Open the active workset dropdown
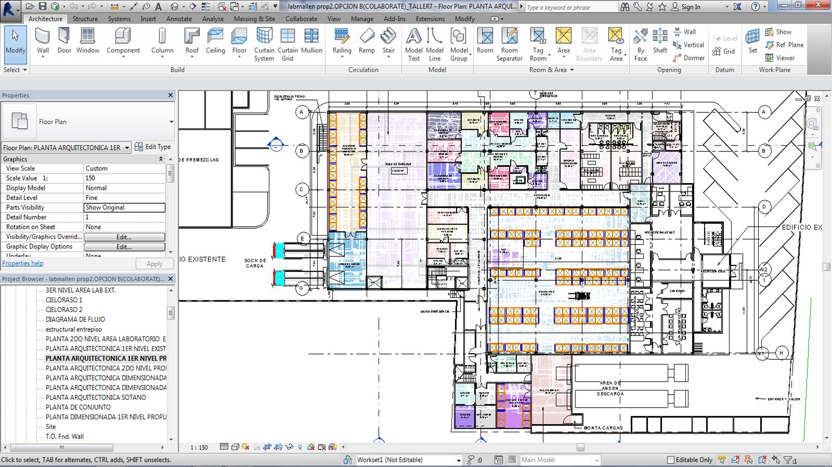This screenshot has height=467, width=832. pyautogui.click(x=458, y=460)
